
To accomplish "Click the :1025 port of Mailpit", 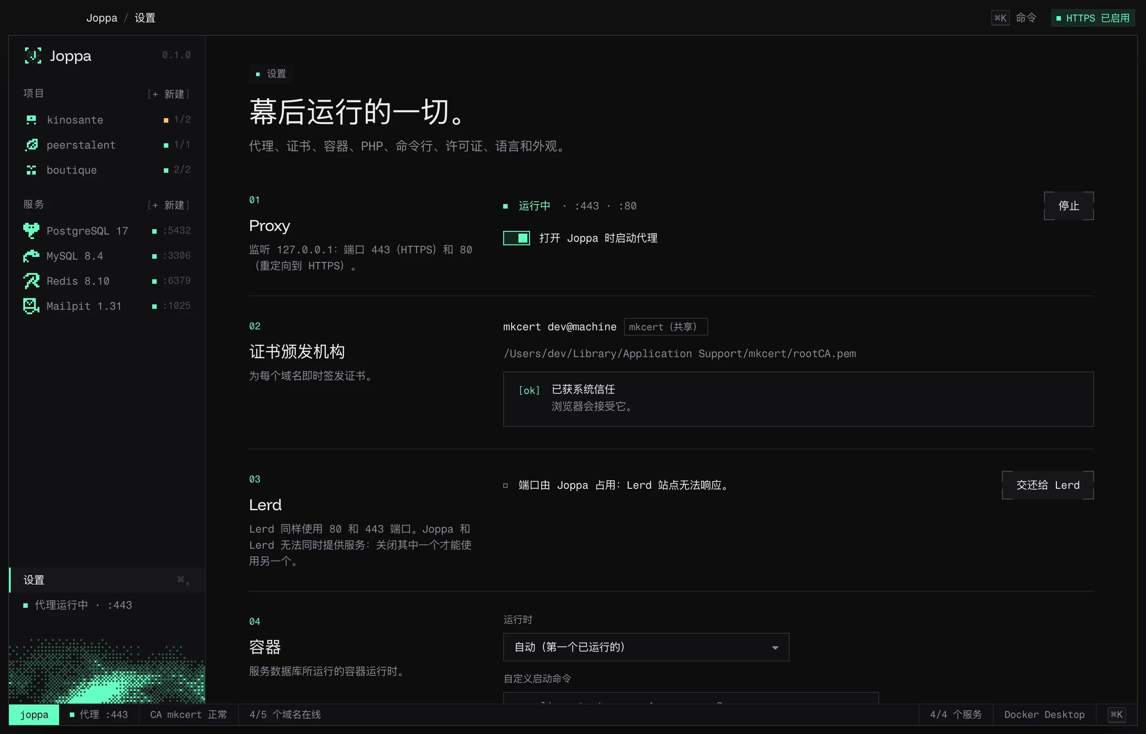I will pyautogui.click(x=177, y=306).
